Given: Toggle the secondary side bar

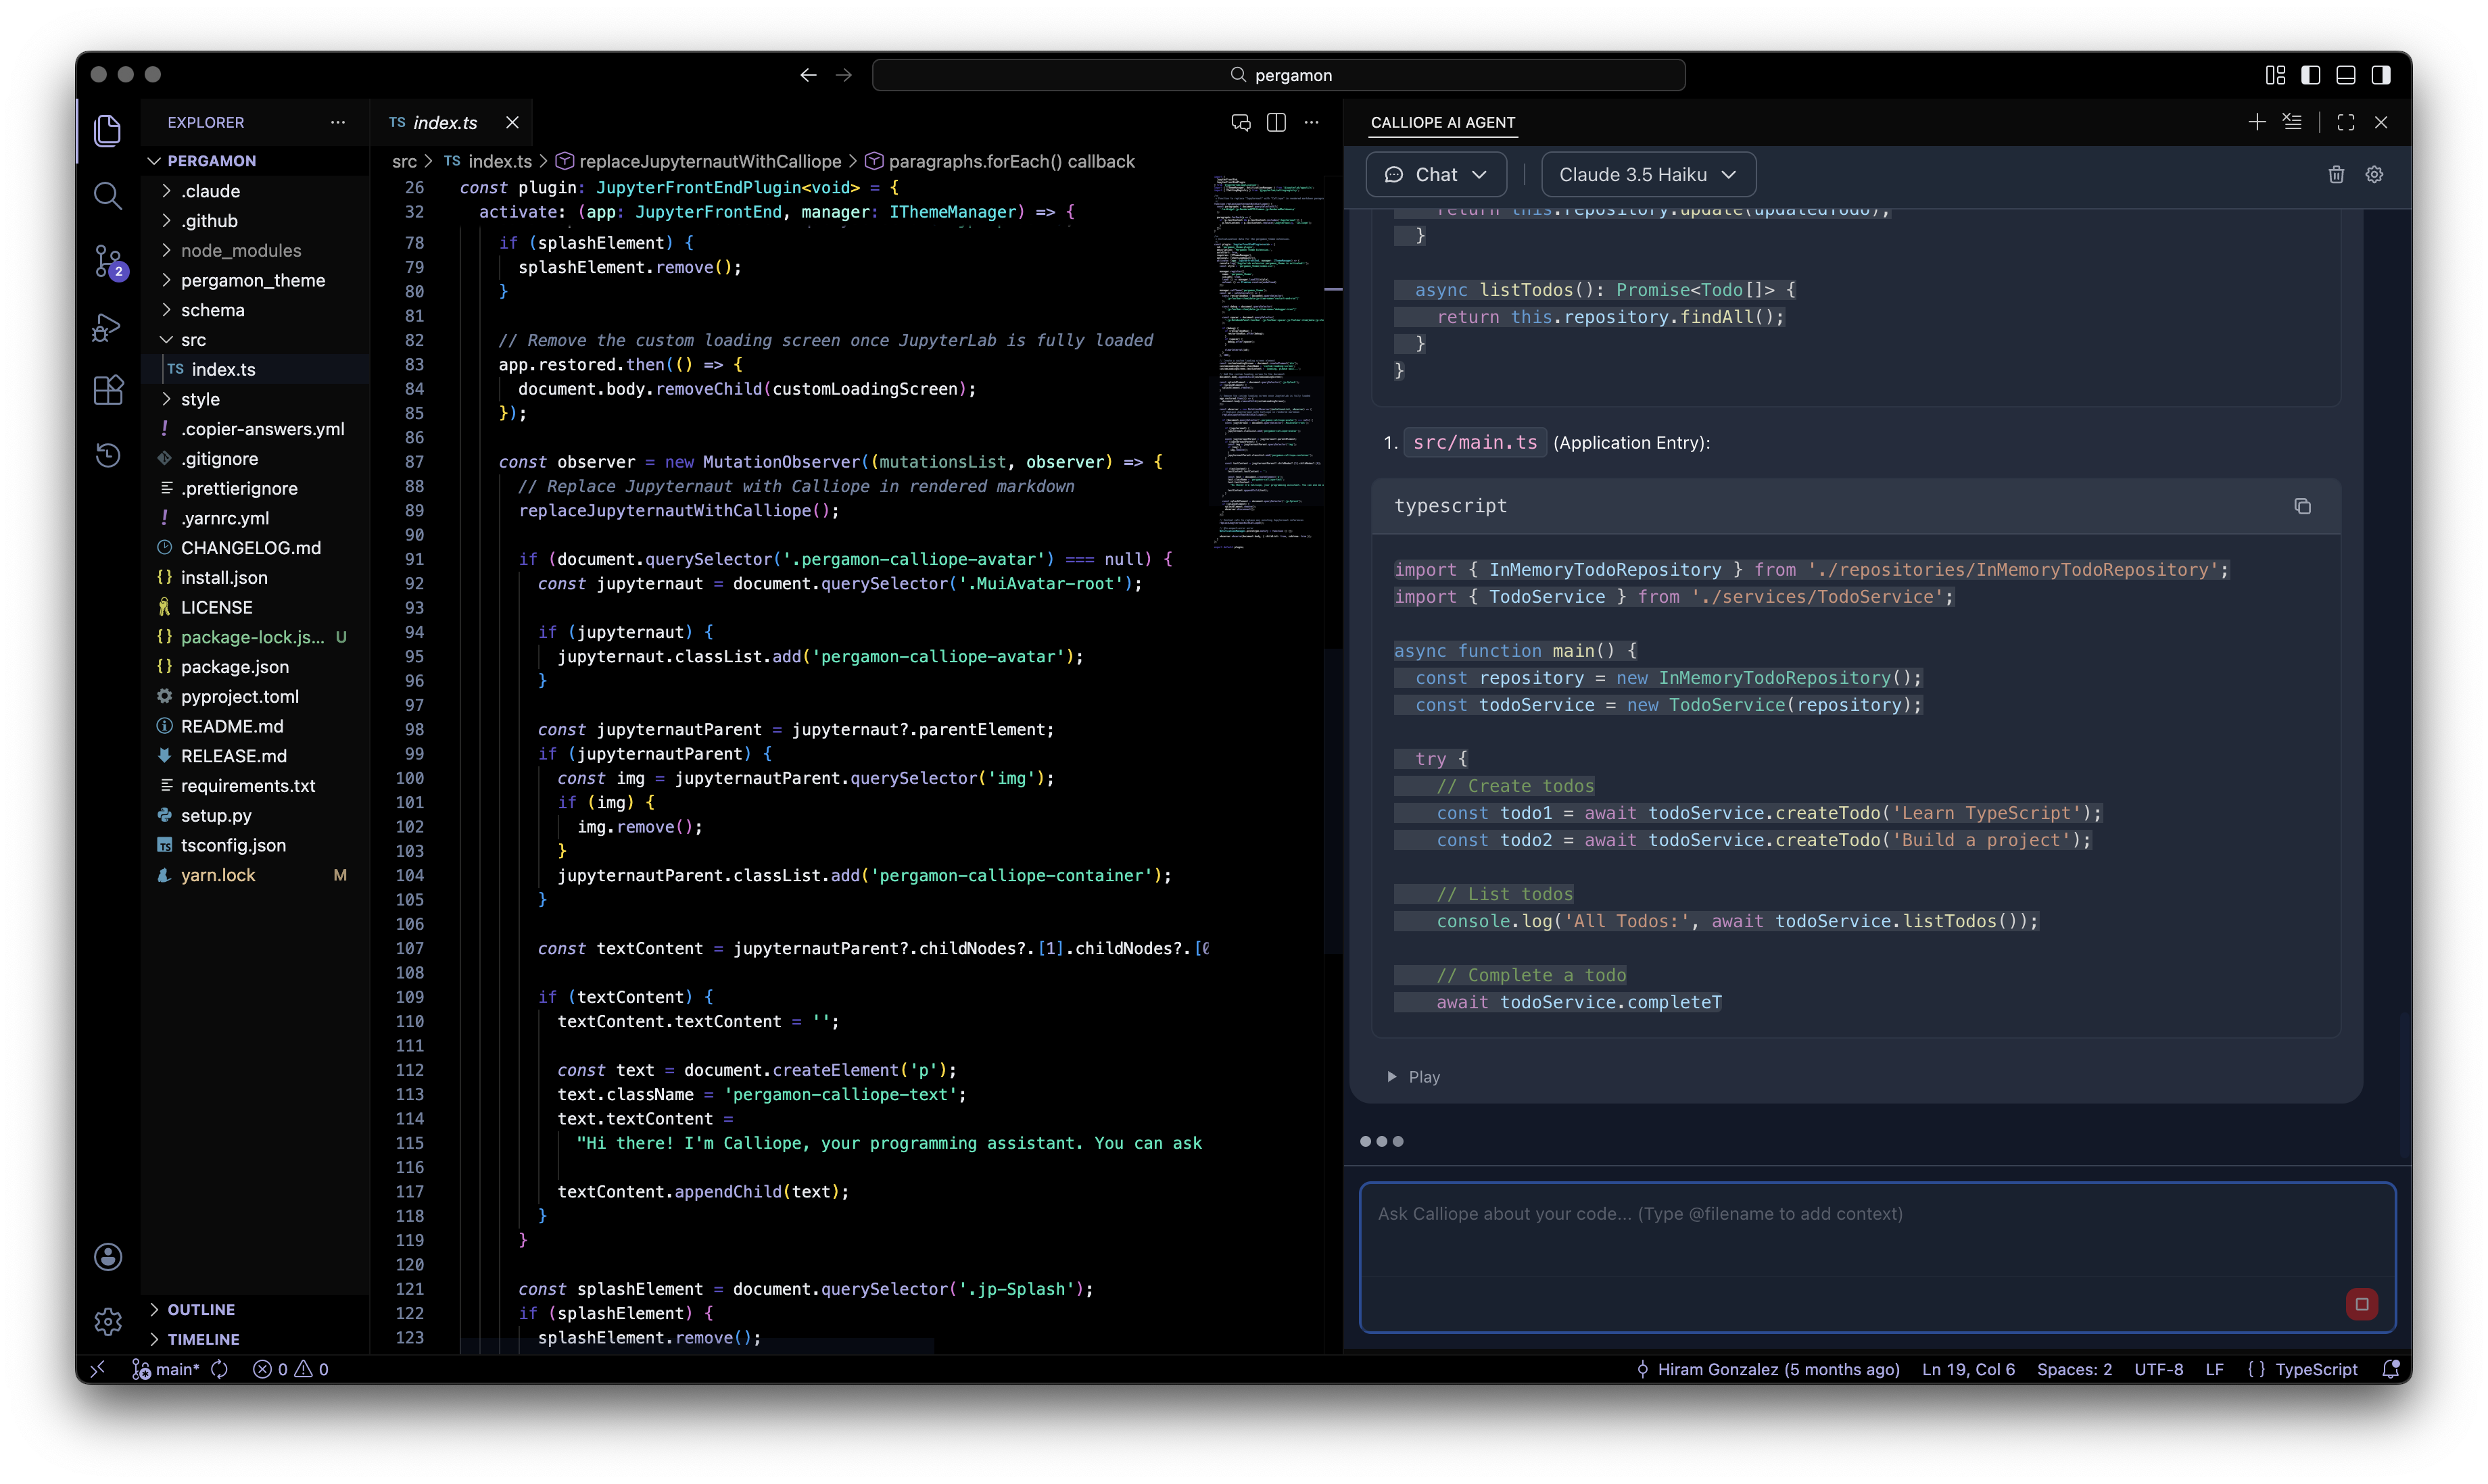Looking at the screenshot, I should click(2381, 75).
